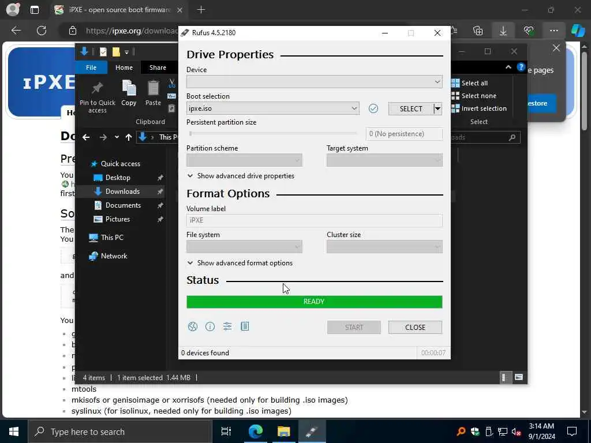Open the Windows notification center icon
The height and width of the screenshot is (443, 591).
572,431
